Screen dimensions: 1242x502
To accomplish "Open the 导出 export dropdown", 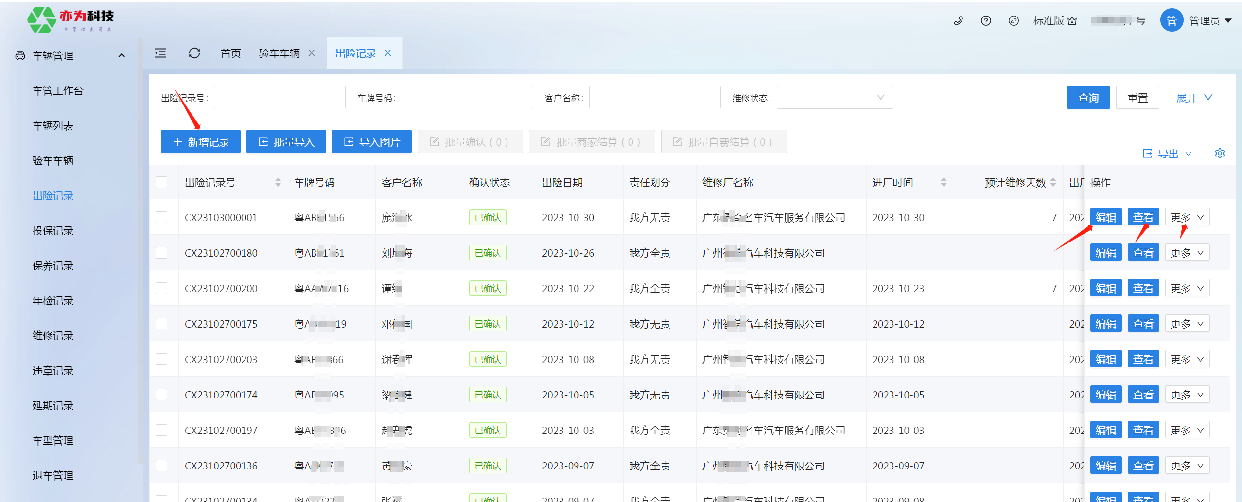I will tap(1167, 154).
